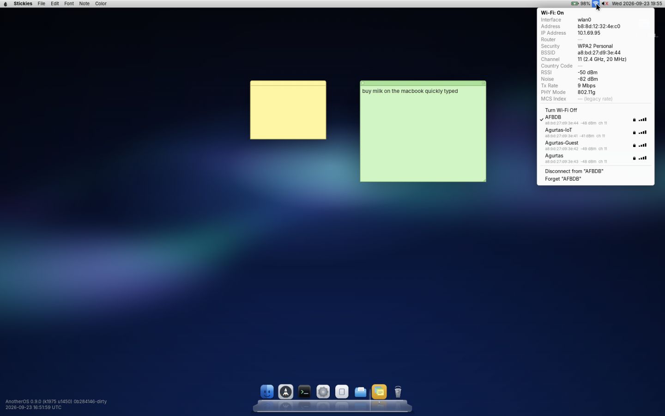This screenshot has width=665, height=416.
Task: Click the Wi-Fi status icon in menu bar
Action: click(596, 4)
